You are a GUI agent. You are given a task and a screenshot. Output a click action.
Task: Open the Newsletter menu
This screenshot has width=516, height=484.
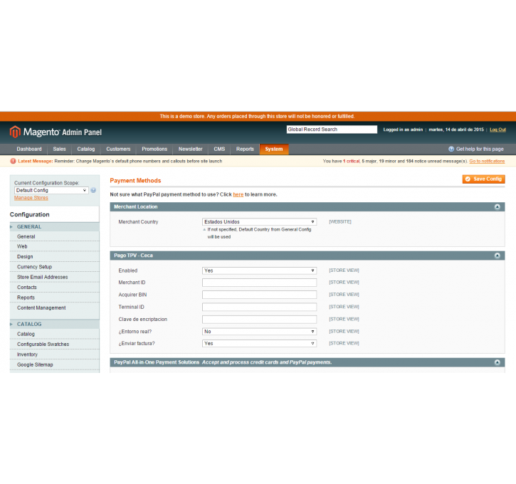[190, 149]
